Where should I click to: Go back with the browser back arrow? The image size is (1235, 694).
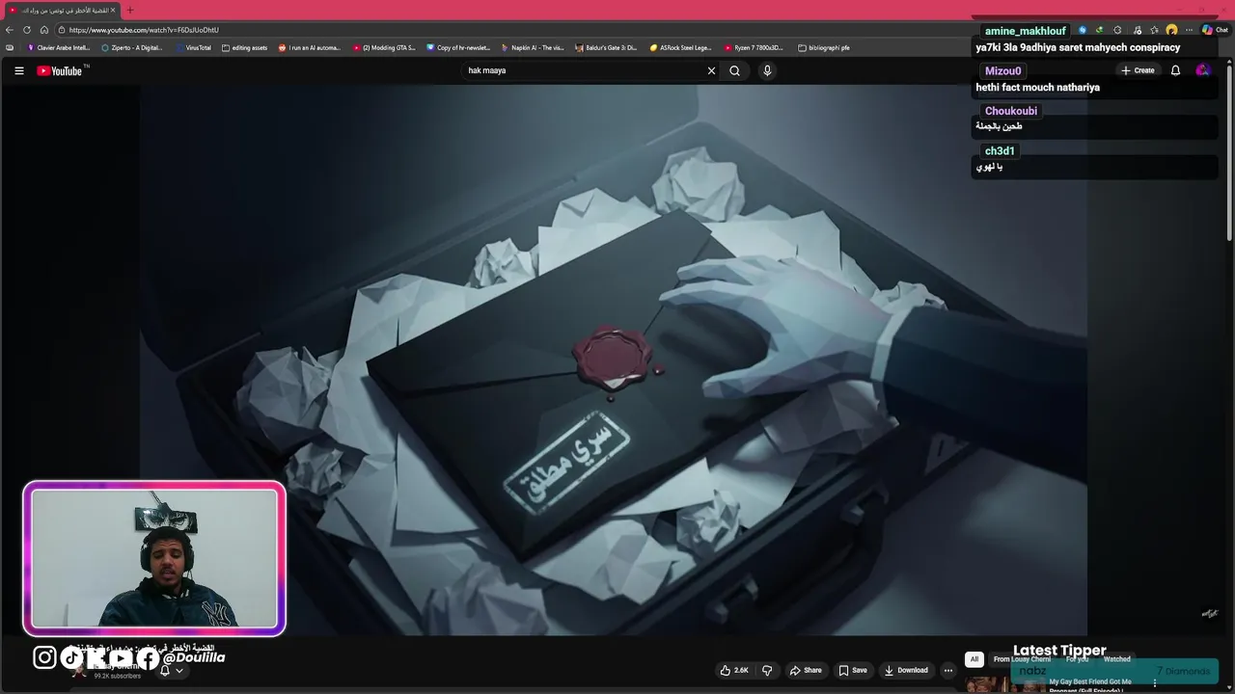10,30
